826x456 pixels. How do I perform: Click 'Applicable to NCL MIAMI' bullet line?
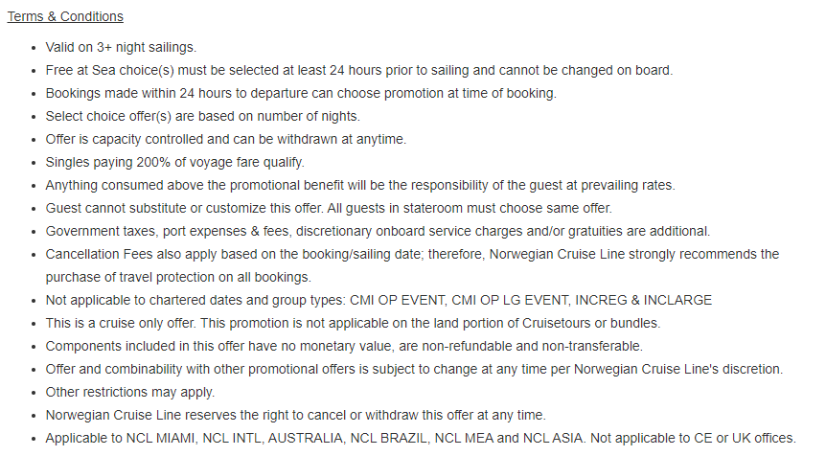coord(421,438)
